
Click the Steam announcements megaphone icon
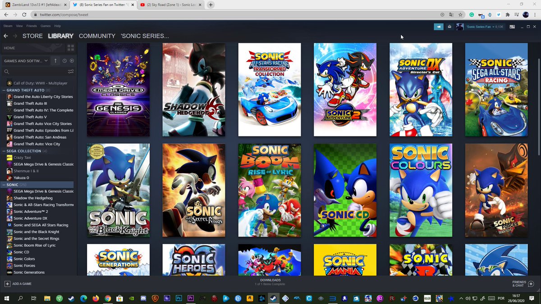pyautogui.click(x=439, y=27)
